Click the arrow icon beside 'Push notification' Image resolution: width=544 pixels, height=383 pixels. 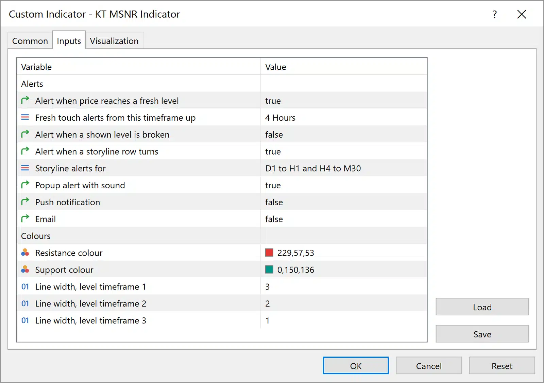(25, 202)
